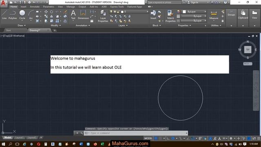The height and width of the screenshot is (147, 261).
Task: Click the Explode tool icon
Action: [x=65, y=16]
